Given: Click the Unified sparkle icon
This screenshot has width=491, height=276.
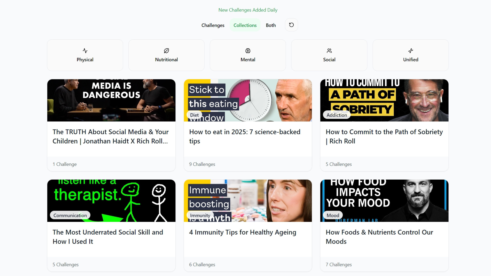Looking at the screenshot, I should (410, 51).
